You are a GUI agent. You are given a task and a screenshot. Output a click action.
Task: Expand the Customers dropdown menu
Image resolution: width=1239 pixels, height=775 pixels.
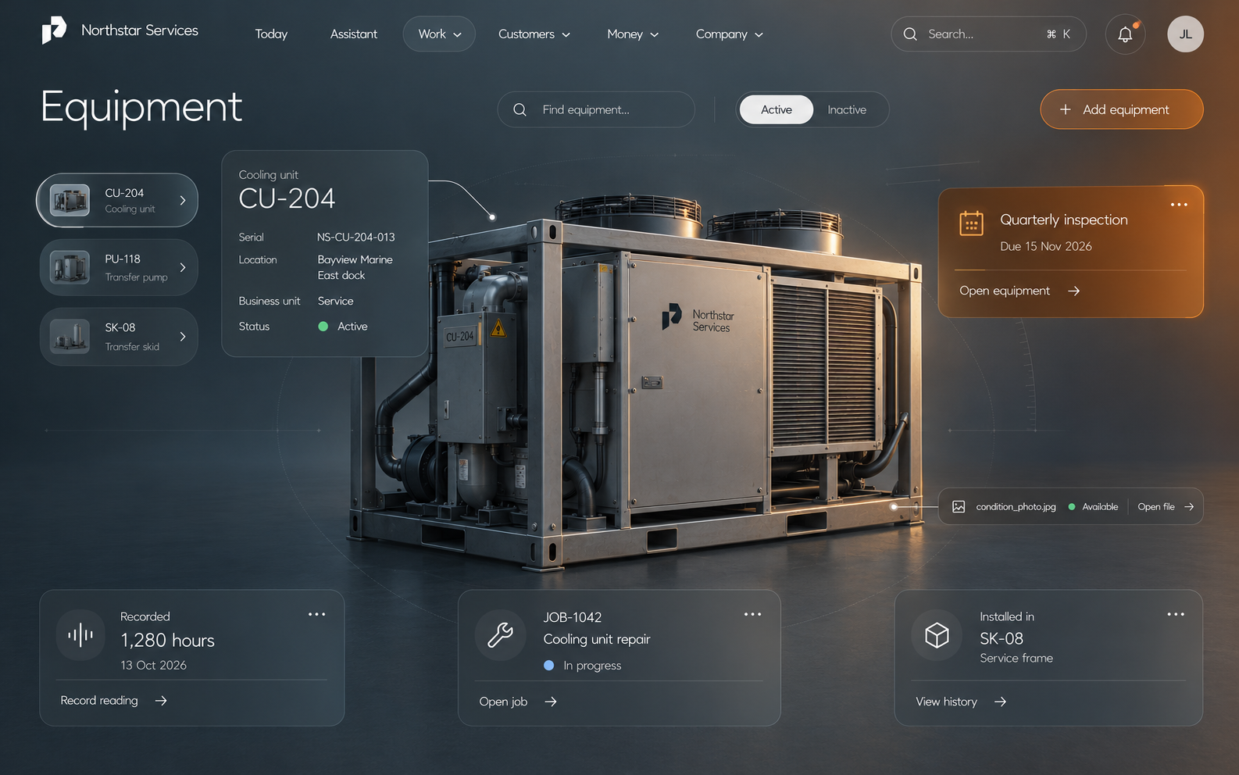click(534, 34)
